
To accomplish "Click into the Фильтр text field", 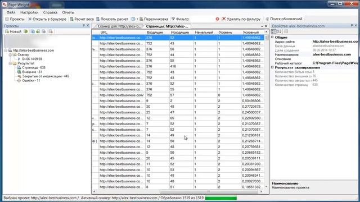I will coord(202,19).
